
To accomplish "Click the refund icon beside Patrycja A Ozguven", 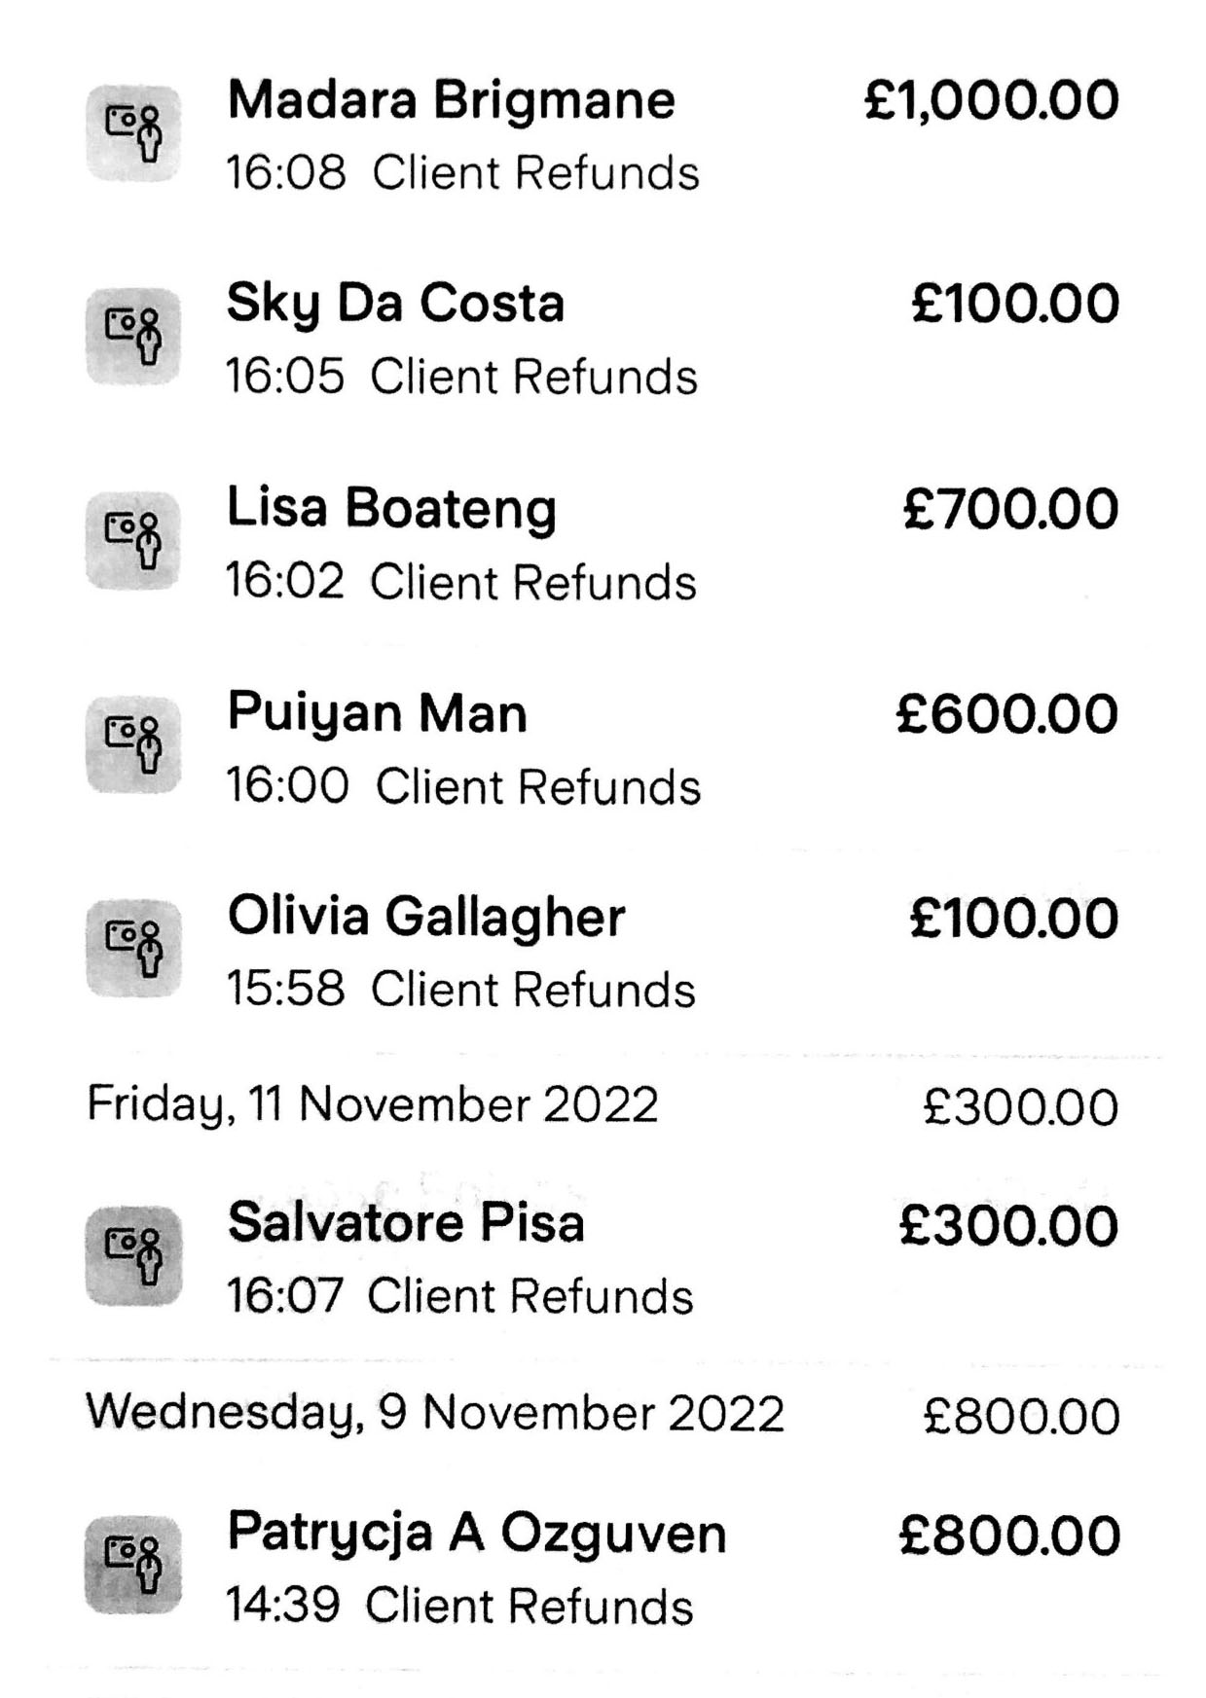I will (133, 1565).
